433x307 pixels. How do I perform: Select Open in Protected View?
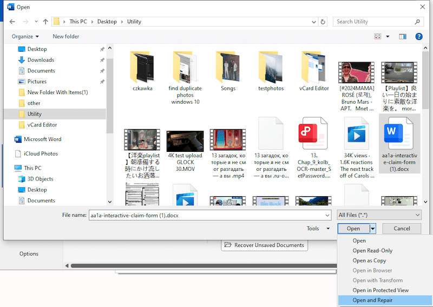click(x=380, y=290)
